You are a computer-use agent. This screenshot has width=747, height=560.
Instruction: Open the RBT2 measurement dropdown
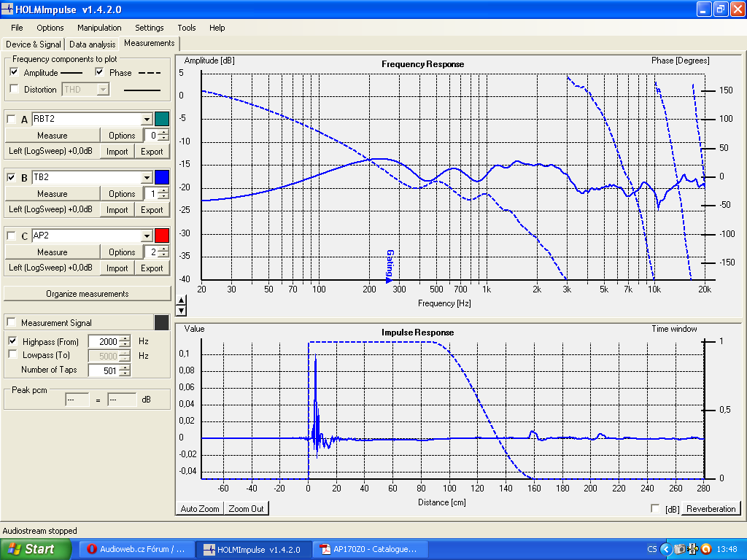[147, 119]
